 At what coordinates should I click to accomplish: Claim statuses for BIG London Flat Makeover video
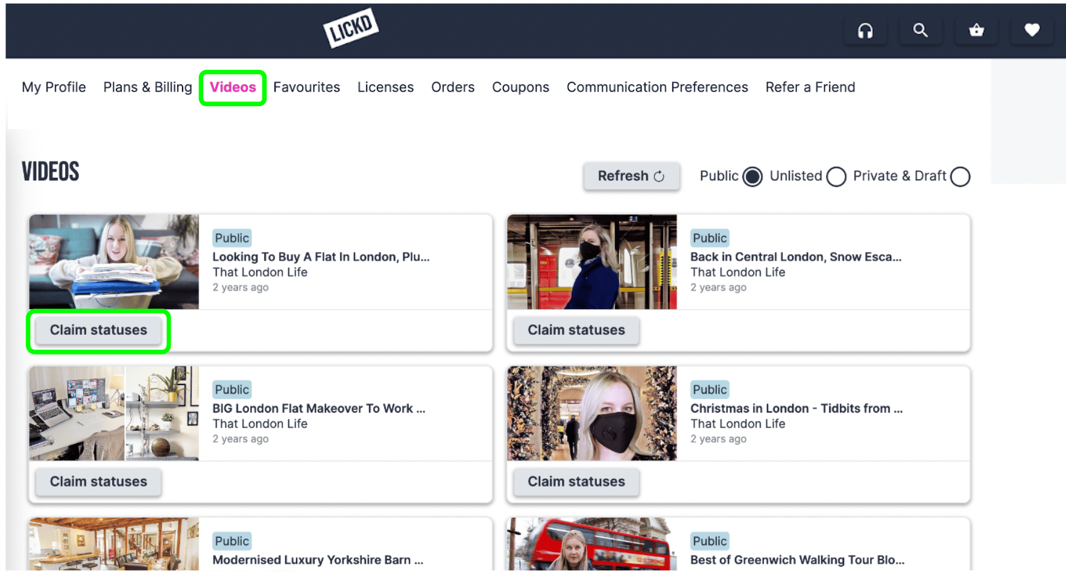98,481
